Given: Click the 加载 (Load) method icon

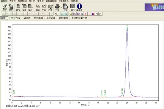Looking at the screenshot, I should tap(24, 7).
